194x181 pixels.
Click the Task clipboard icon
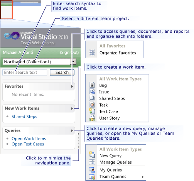click(x=92, y=105)
